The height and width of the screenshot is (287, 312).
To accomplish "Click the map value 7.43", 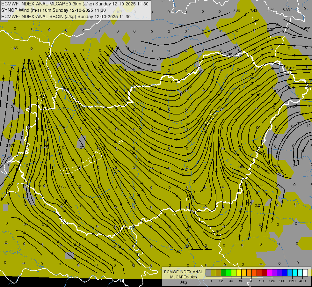I will (x=254, y=11).
